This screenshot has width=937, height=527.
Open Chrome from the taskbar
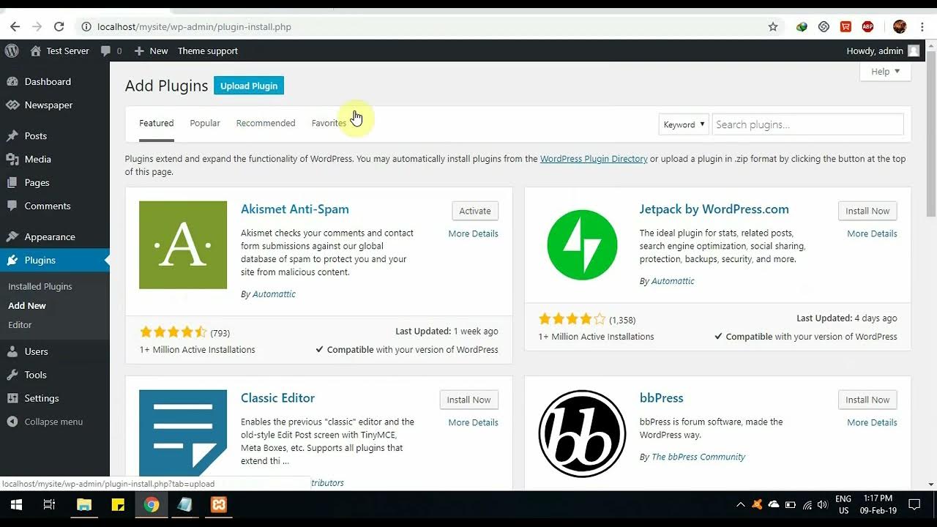point(151,505)
